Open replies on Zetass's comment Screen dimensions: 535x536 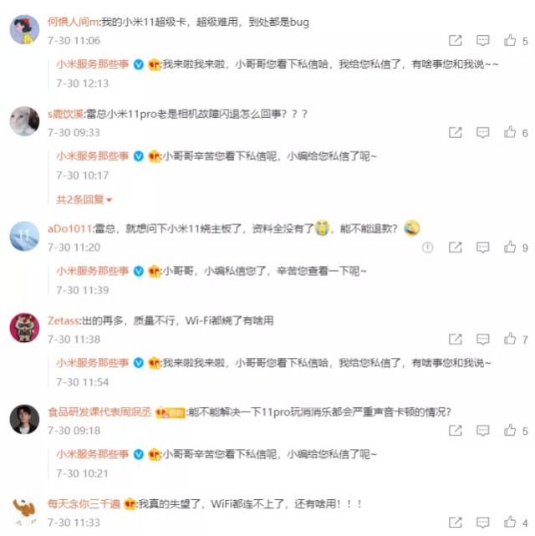click(482, 339)
